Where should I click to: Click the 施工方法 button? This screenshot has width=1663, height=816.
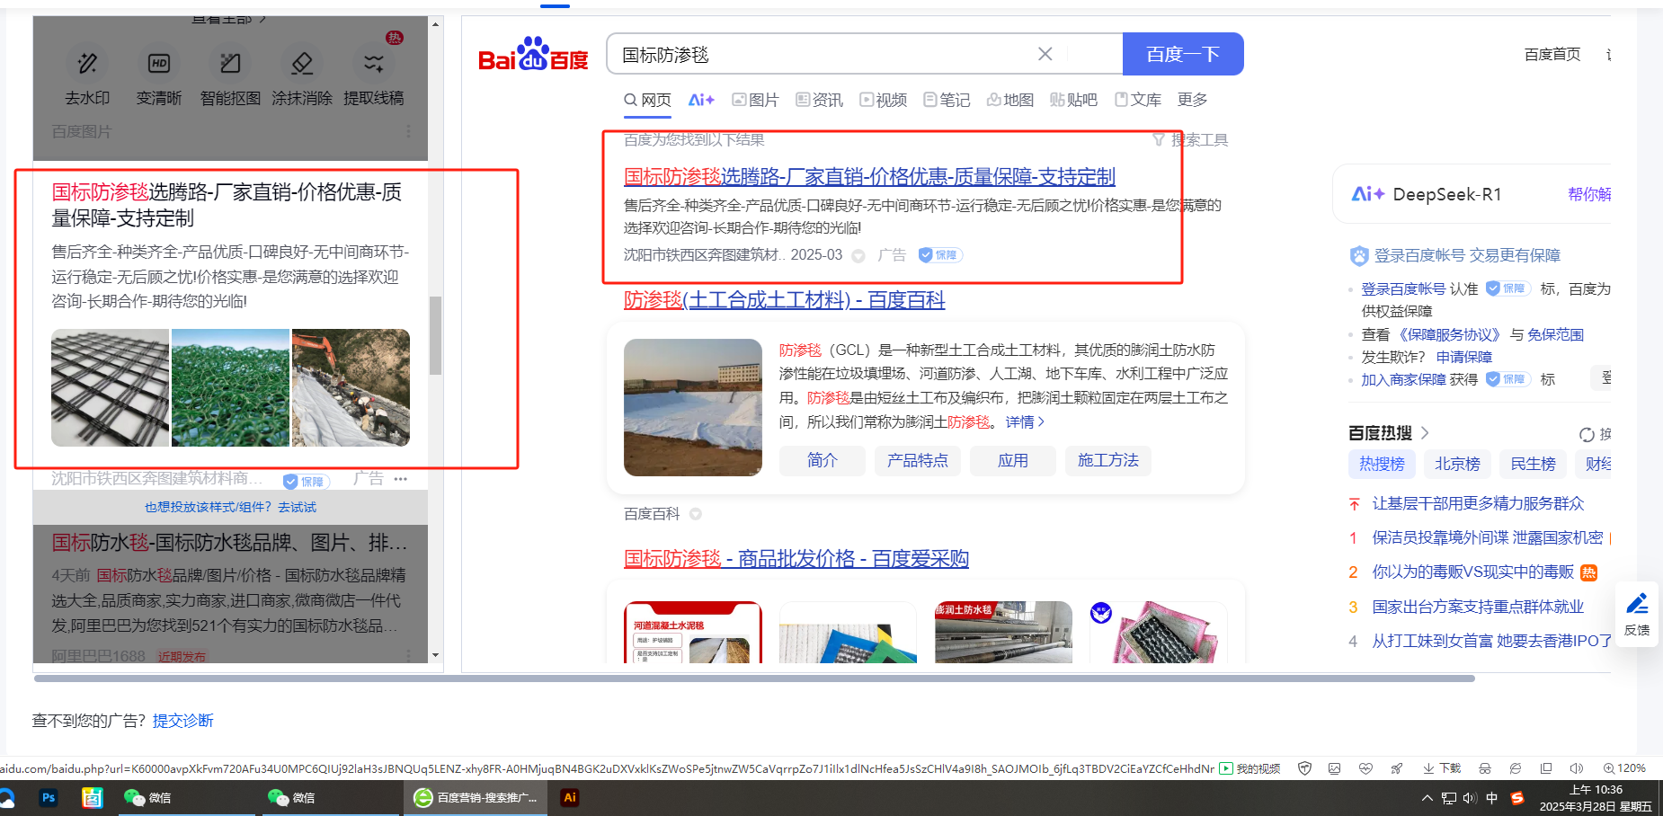coord(1108,460)
